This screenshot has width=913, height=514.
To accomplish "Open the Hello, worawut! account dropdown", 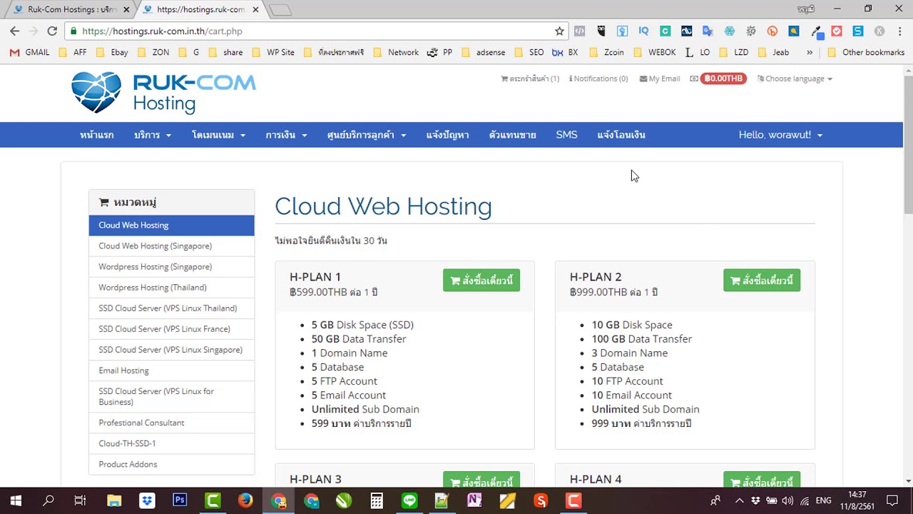I will tap(780, 135).
